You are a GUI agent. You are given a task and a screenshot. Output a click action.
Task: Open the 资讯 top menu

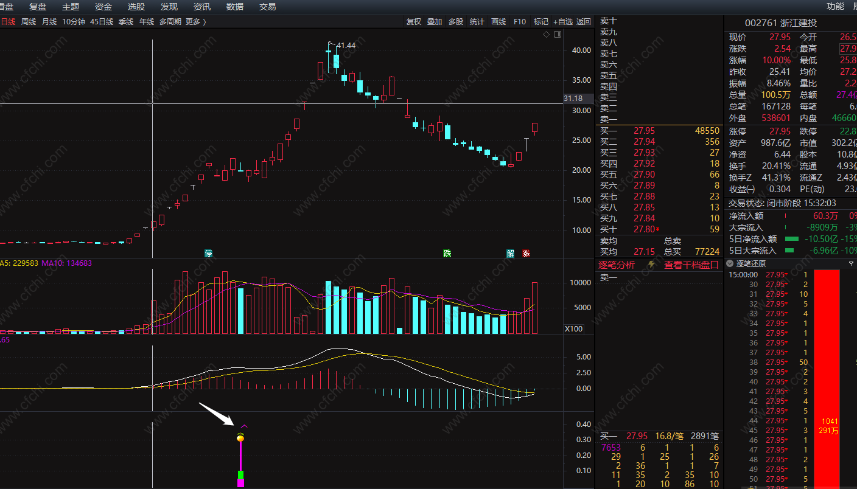point(202,7)
